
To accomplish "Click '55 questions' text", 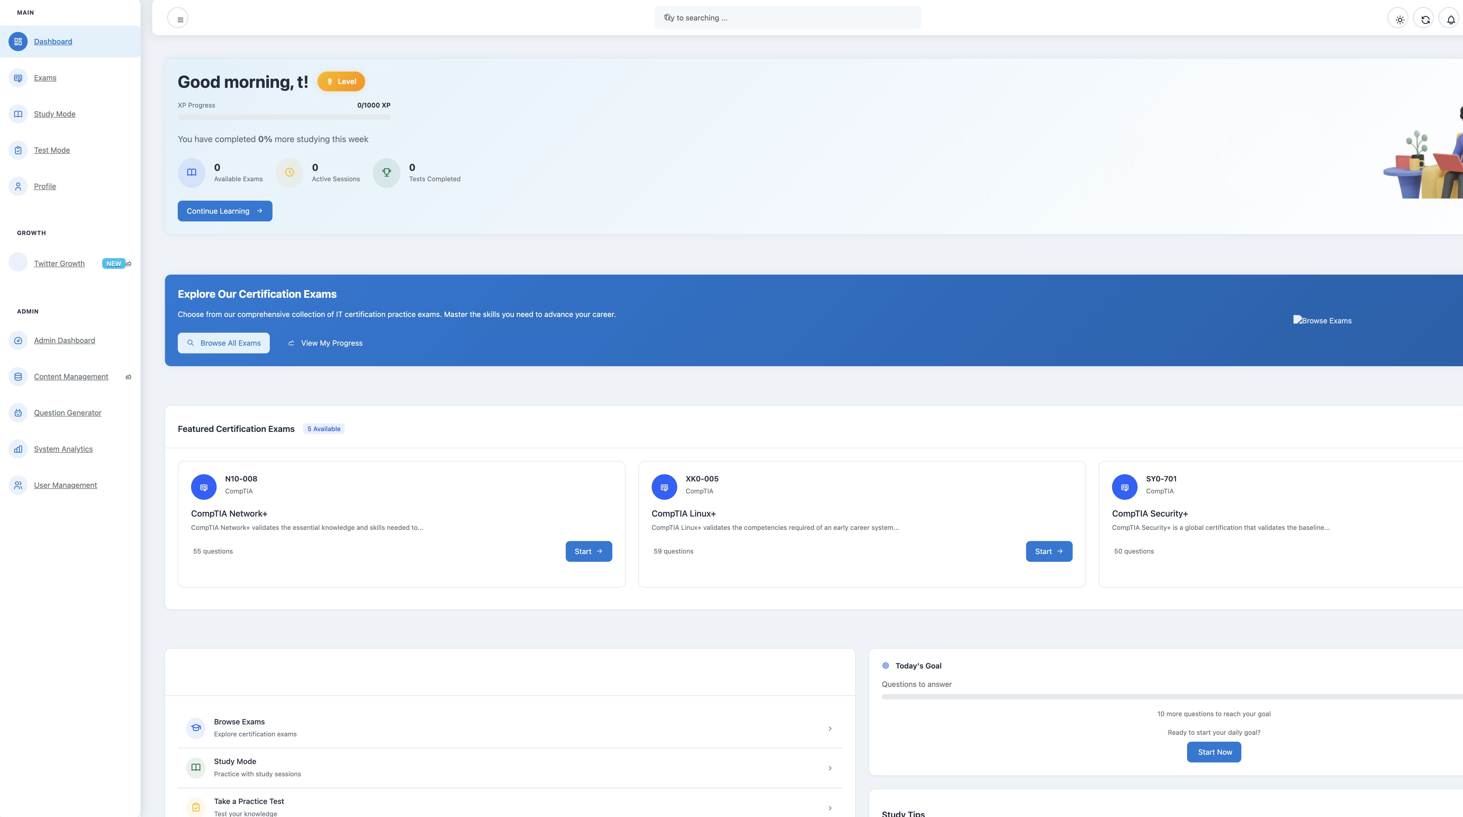I will pos(213,551).
